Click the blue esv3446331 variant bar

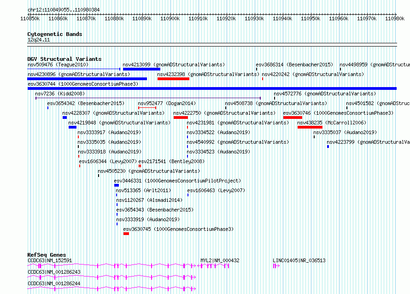(117, 185)
